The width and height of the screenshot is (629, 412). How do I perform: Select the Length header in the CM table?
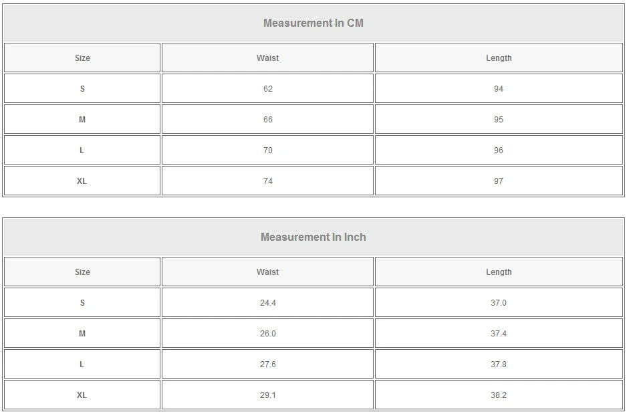coord(499,58)
